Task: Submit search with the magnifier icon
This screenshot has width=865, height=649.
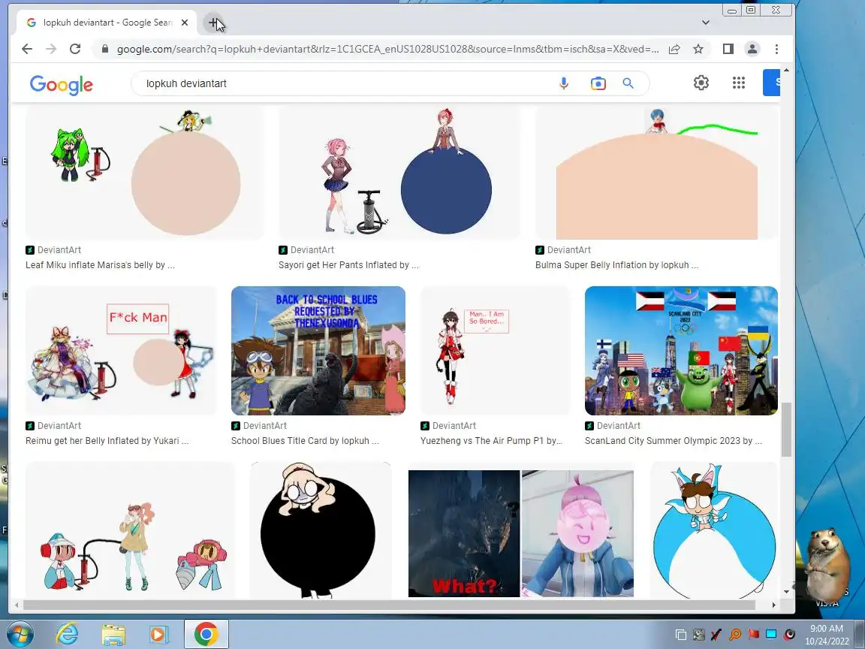Action: click(628, 83)
